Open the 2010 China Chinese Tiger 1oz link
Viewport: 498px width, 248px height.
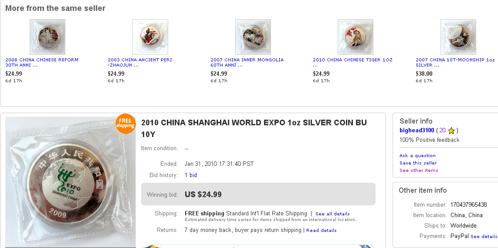click(x=352, y=60)
